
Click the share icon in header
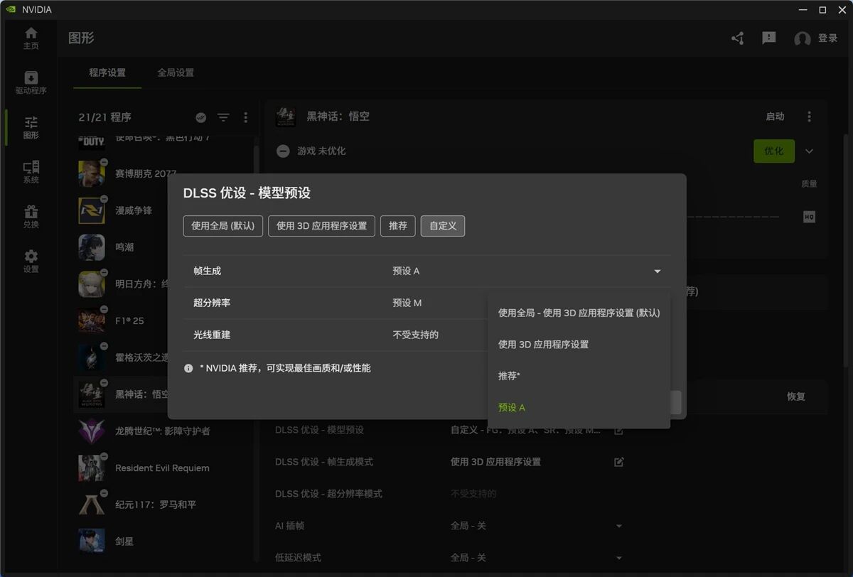[737, 38]
